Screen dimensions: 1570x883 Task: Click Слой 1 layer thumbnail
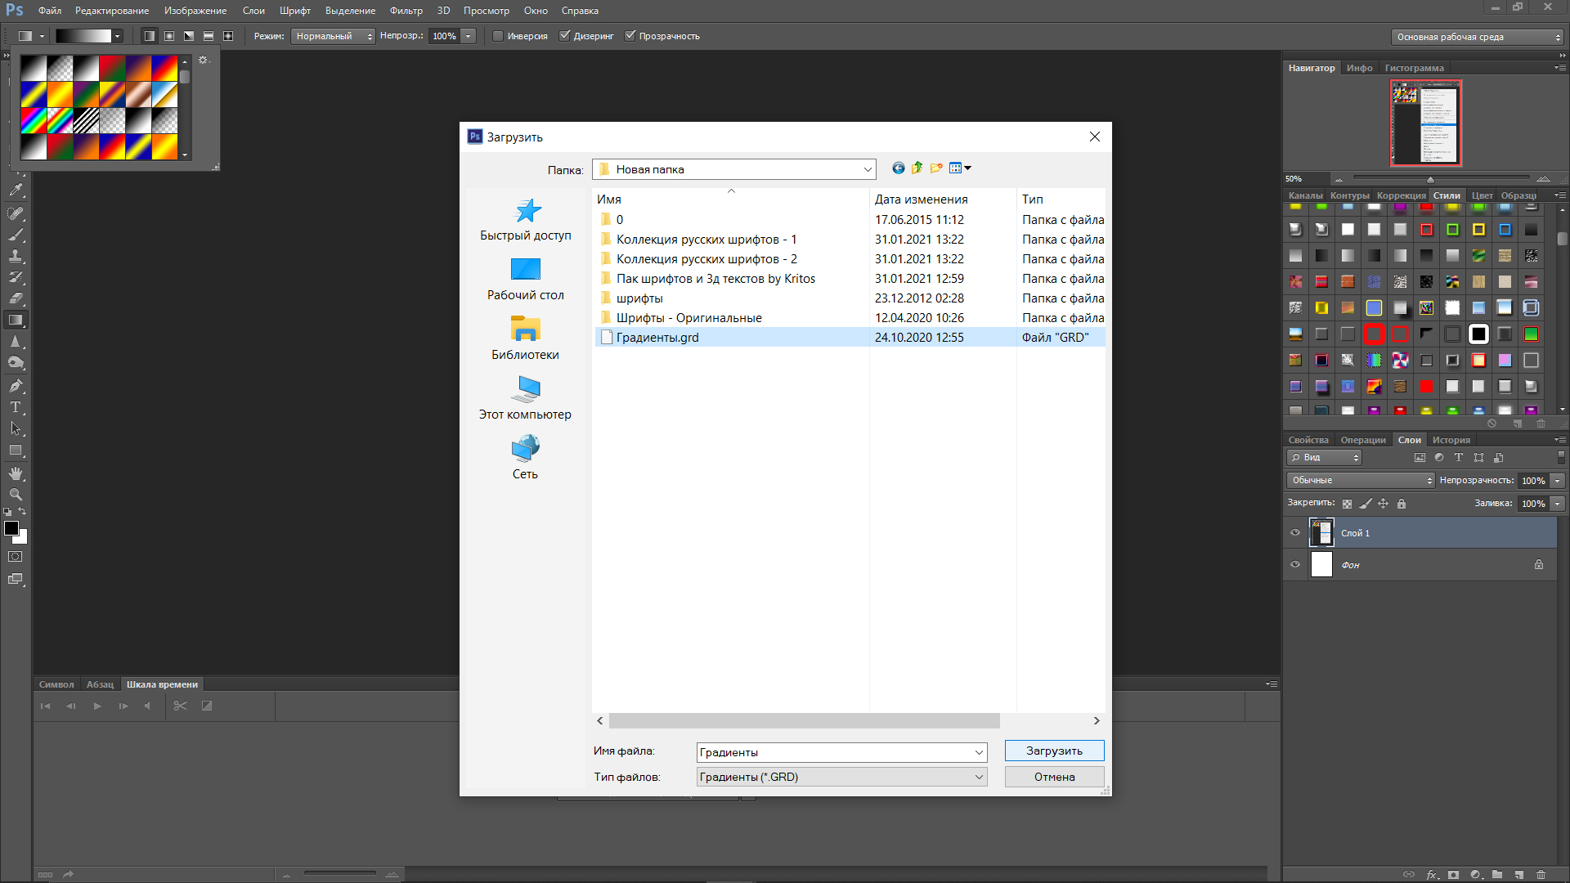click(1321, 533)
